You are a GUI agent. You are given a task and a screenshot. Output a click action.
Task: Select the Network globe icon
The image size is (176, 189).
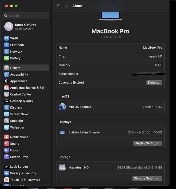pyautogui.click(x=6, y=52)
